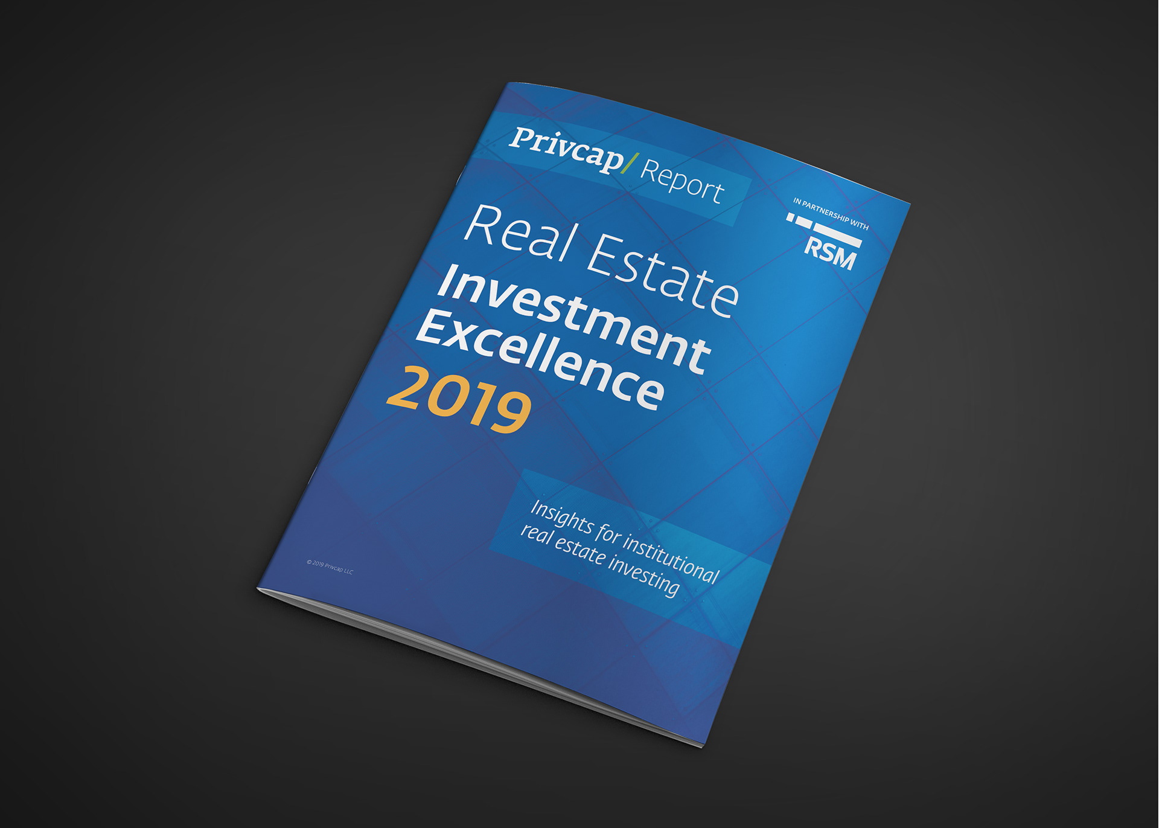Click the RSM logo
1159x828 pixels.
tap(825, 242)
